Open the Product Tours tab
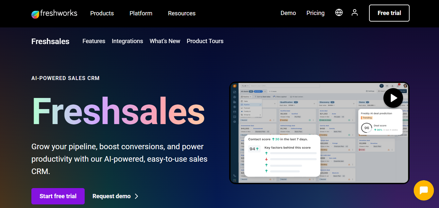439x208 pixels. point(205,41)
